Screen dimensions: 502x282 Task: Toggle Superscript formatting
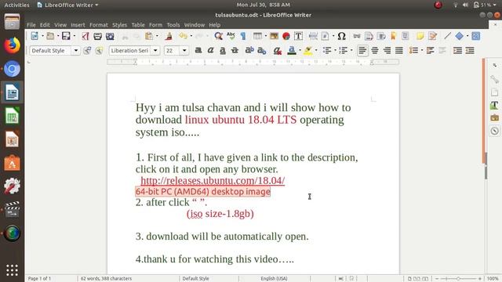[249, 50]
